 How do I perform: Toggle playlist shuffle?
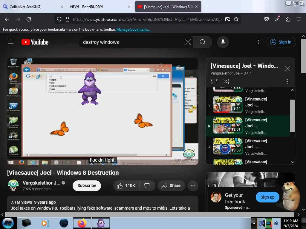pyautogui.click(x=226, y=81)
